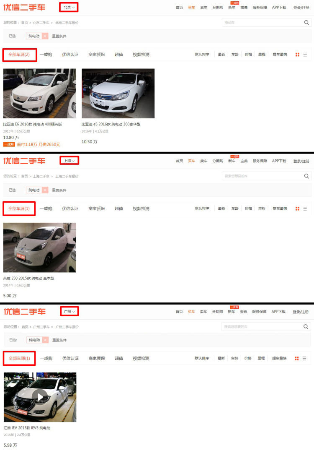Click the search magnifier icon in the 北京 page
The width and height of the screenshot is (314, 453).
point(306,23)
